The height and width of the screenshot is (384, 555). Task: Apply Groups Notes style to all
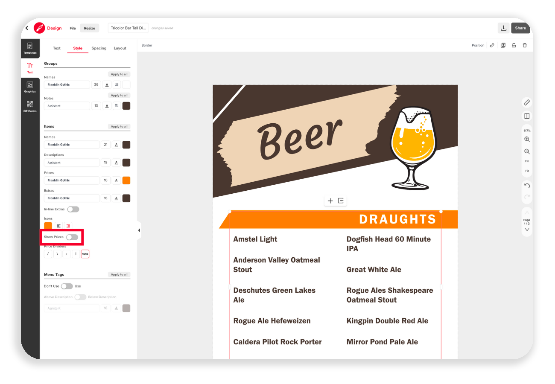click(x=119, y=96)
